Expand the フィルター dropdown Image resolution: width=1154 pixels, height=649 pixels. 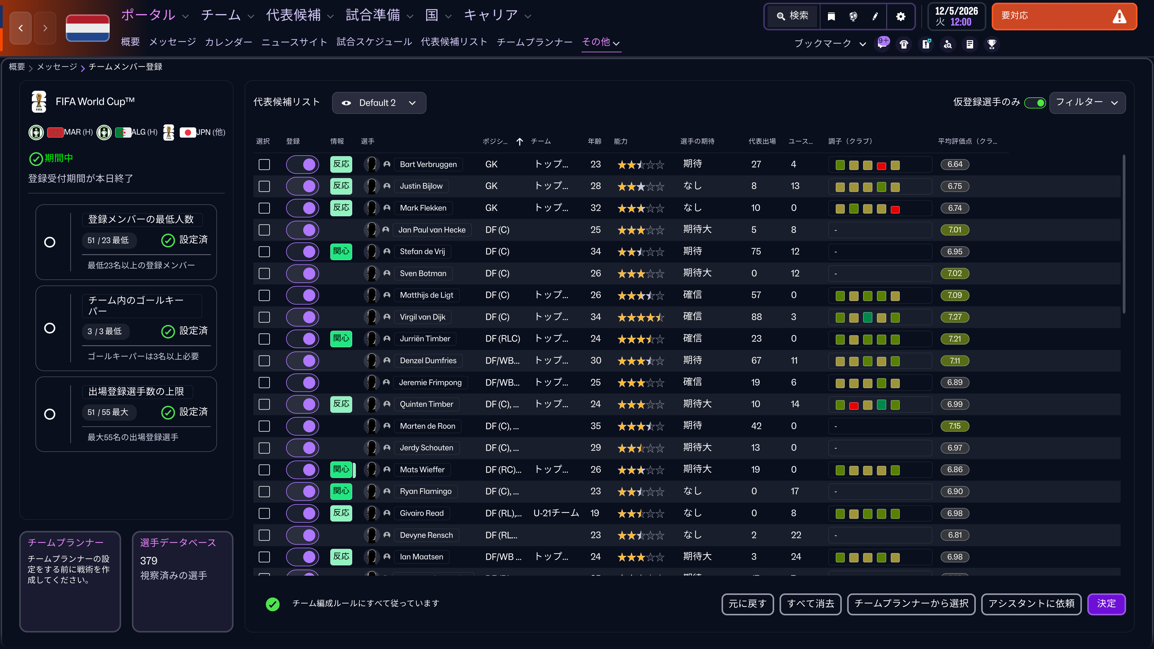pos(1087,102)
